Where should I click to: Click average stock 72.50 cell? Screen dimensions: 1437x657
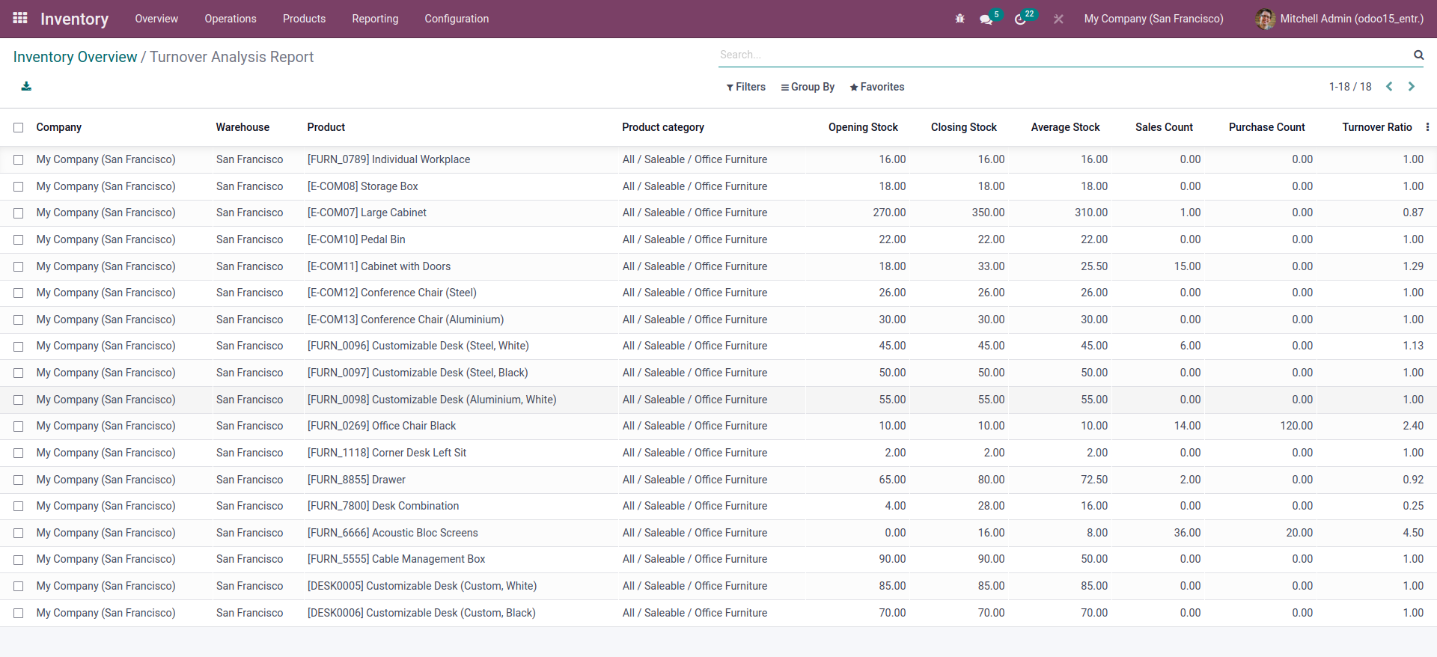coord(1094,480)
